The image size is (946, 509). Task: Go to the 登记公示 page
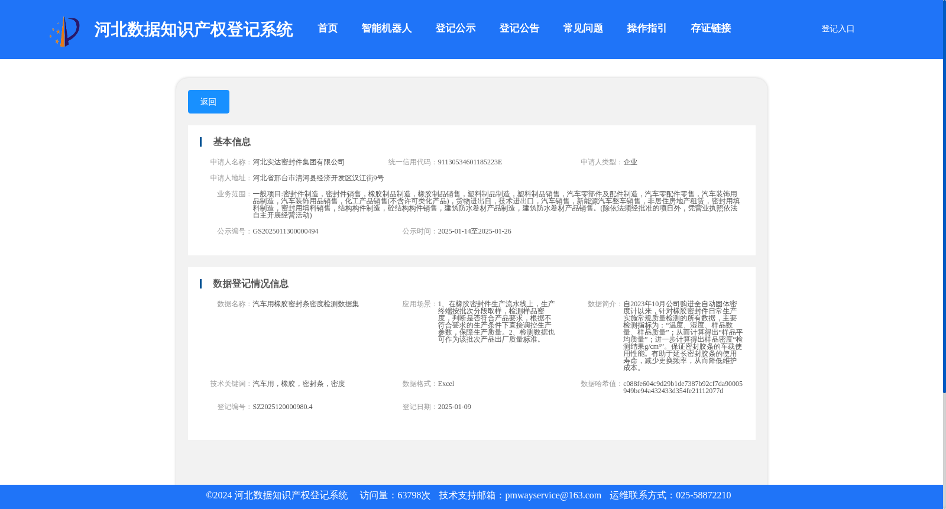click(455, 28)
